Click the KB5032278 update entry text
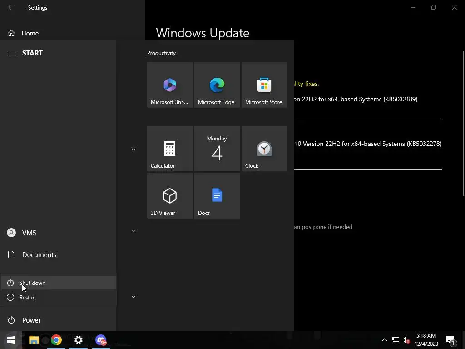Screen dimensions: 465x349 (368, 144)
